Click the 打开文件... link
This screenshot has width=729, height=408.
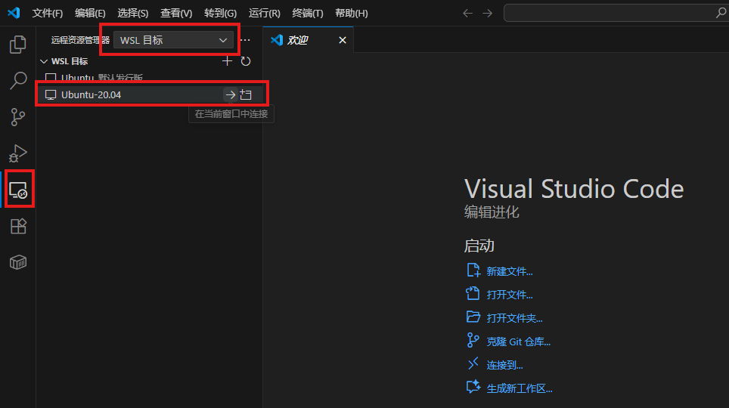510,295
